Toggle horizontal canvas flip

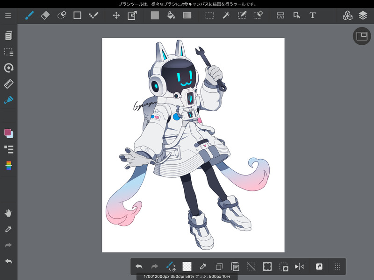click(x=300, y=266)
